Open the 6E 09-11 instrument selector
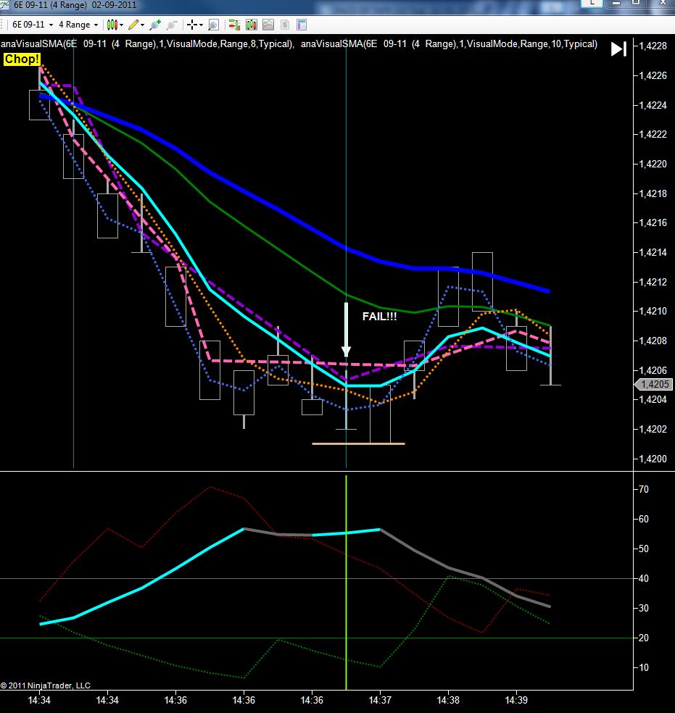This screenshot has height=713, width=675. (x=33, y=25)
